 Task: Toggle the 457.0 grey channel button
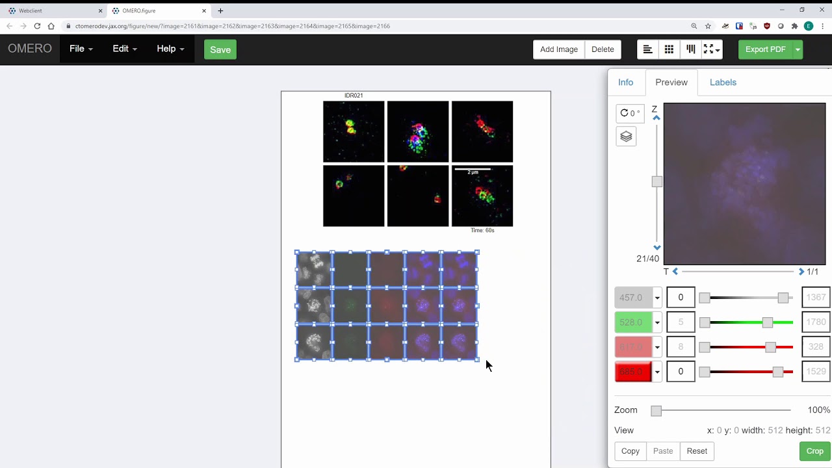pos(634,298)
